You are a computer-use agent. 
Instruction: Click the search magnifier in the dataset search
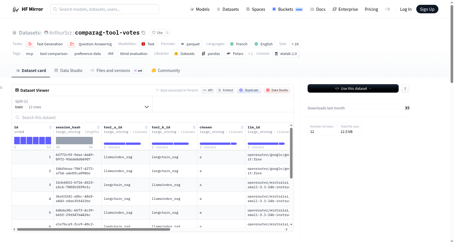coord(18,117)
